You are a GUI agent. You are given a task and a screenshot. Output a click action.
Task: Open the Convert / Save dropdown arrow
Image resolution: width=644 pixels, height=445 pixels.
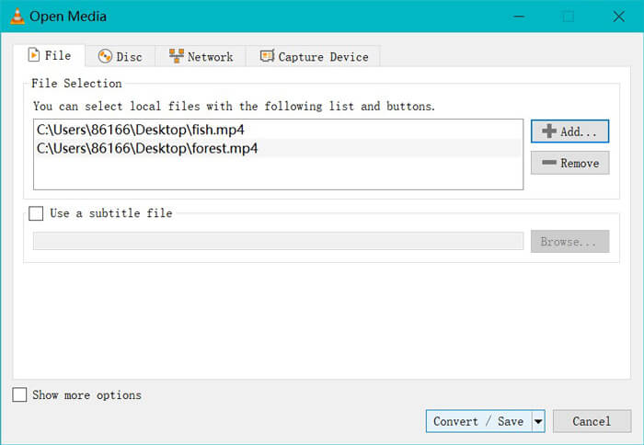point(538,421)
